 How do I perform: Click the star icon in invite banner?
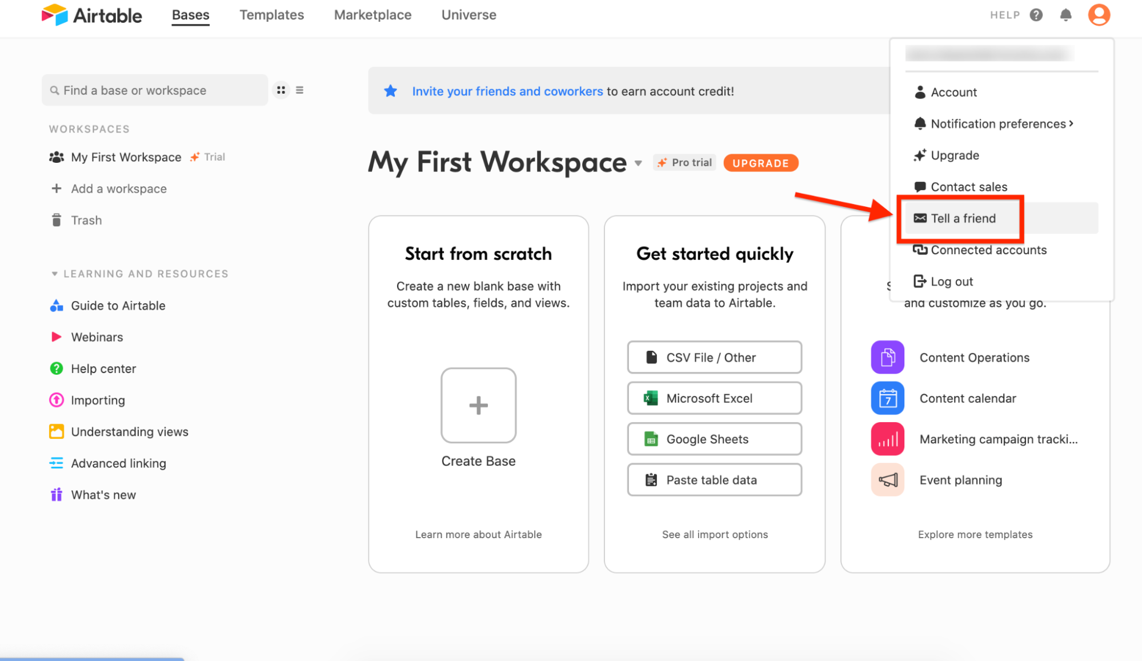(x=391, y=91)
